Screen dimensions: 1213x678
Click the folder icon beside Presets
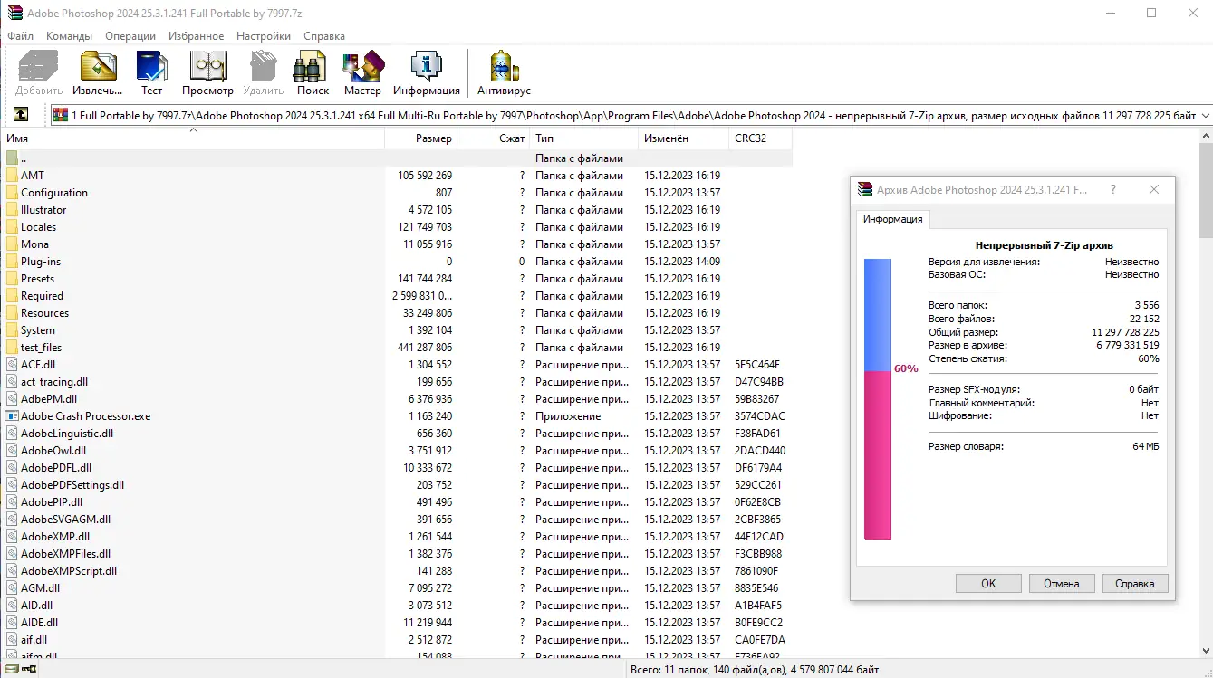pyautogui.click(x=12, y=279)
